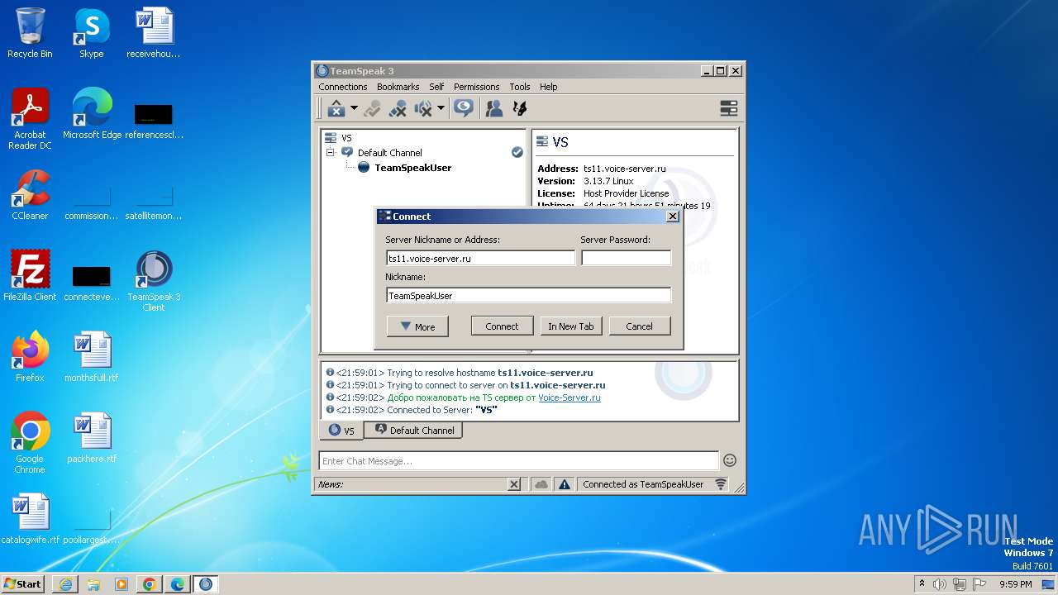Screen dimensions: 1058x595
Task: Open the dropdown arrow beside the connection icon
Action: (x=354, y=108)
